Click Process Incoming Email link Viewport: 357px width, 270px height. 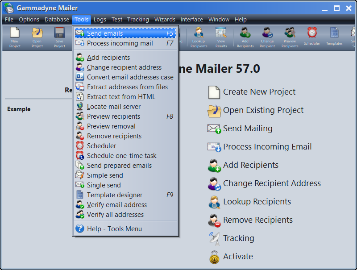click(267, 147)
